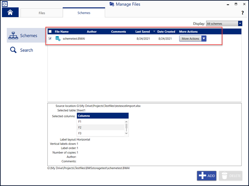Click the app logo in the title bar
This screenshot has height=186, width=249.
pos(5,4)
